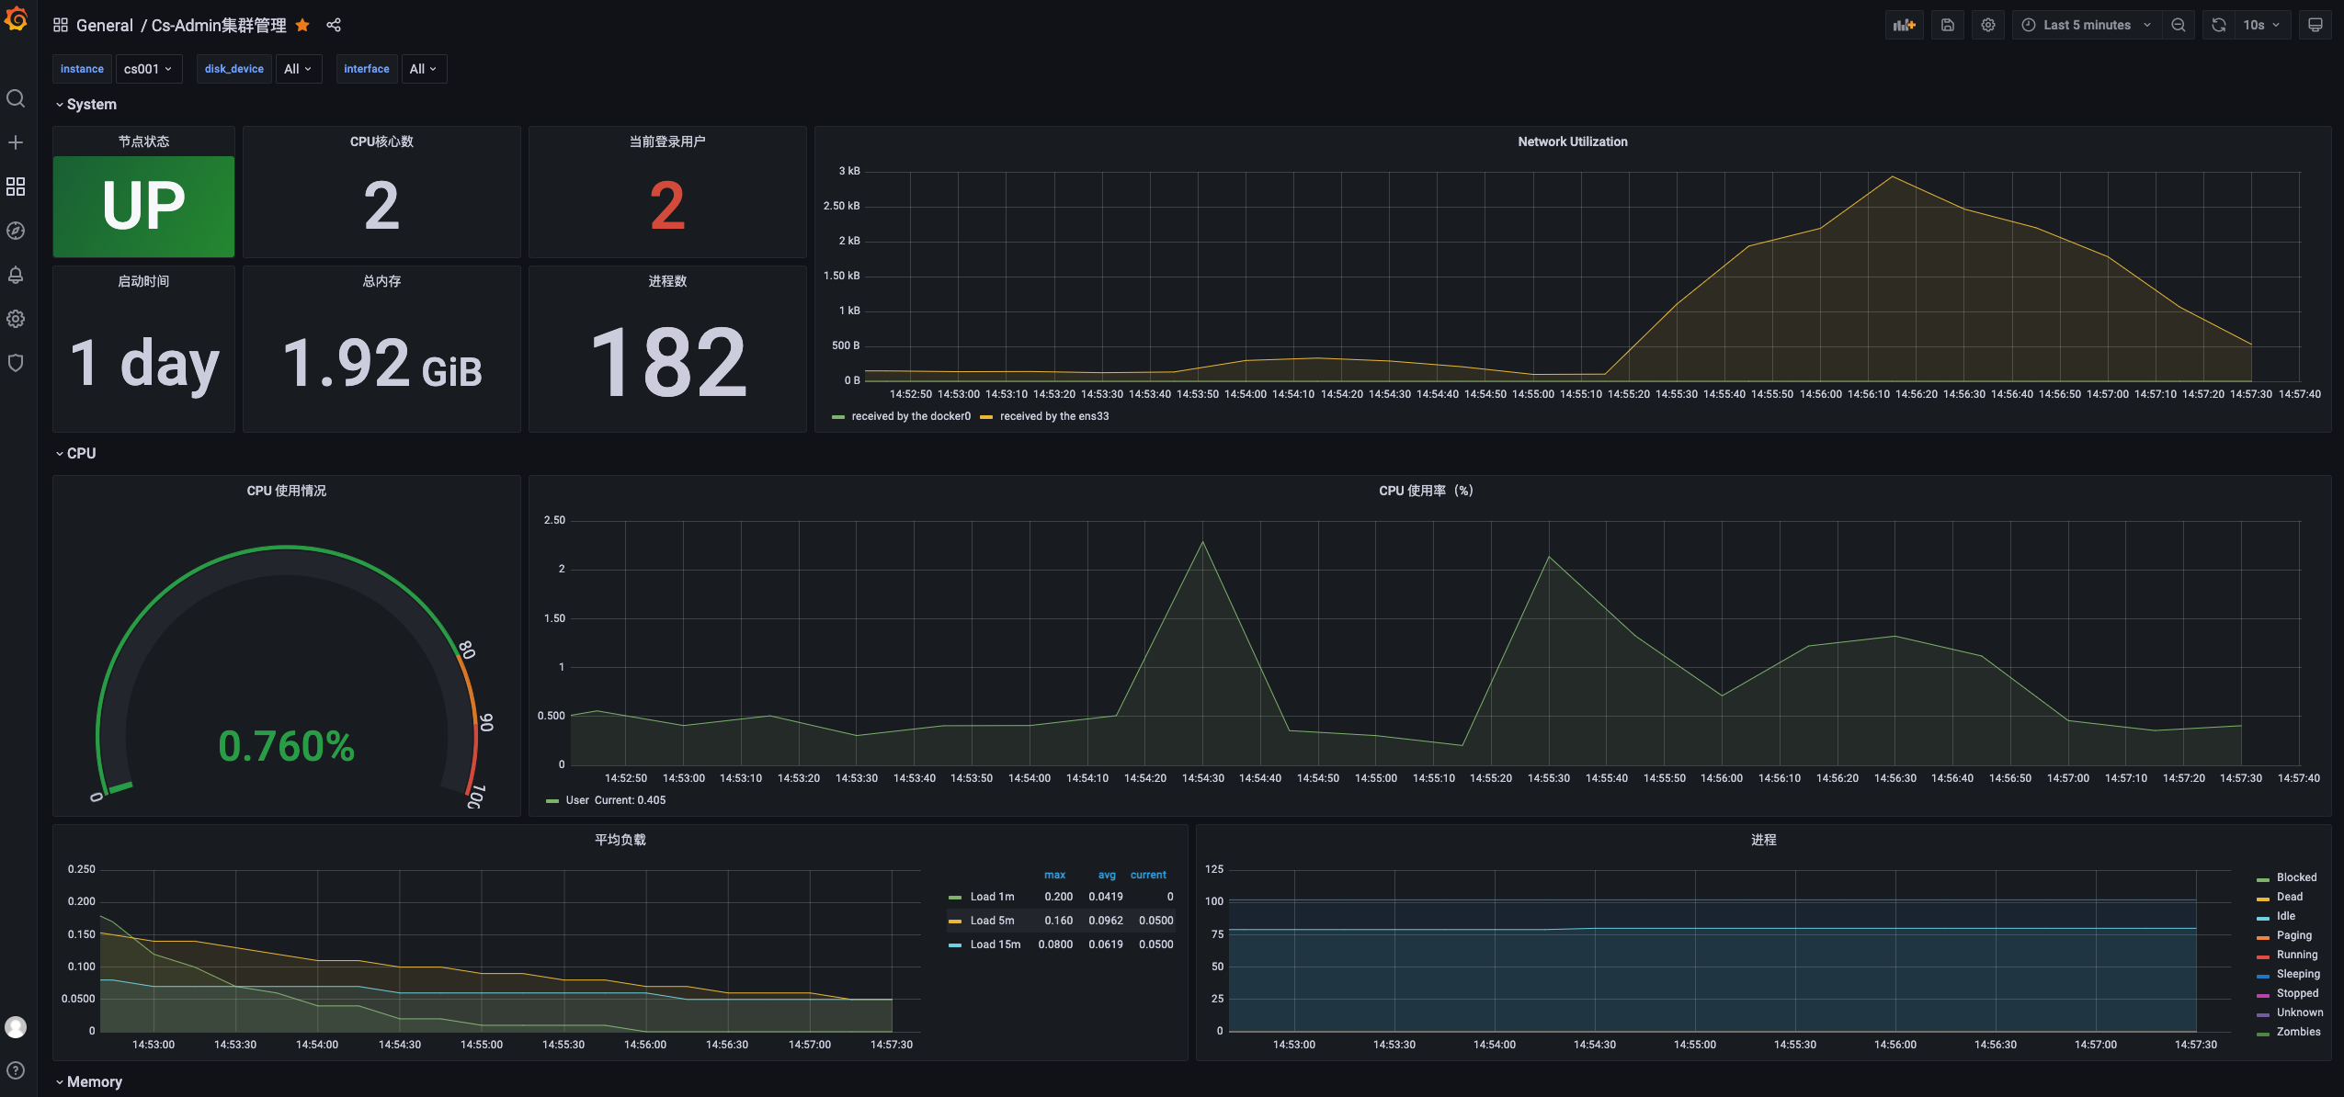Viewport: 2344px width, 1097px height.
Task: Cycle view mode with monitor icon
Action: click(x=2315, y=26)
